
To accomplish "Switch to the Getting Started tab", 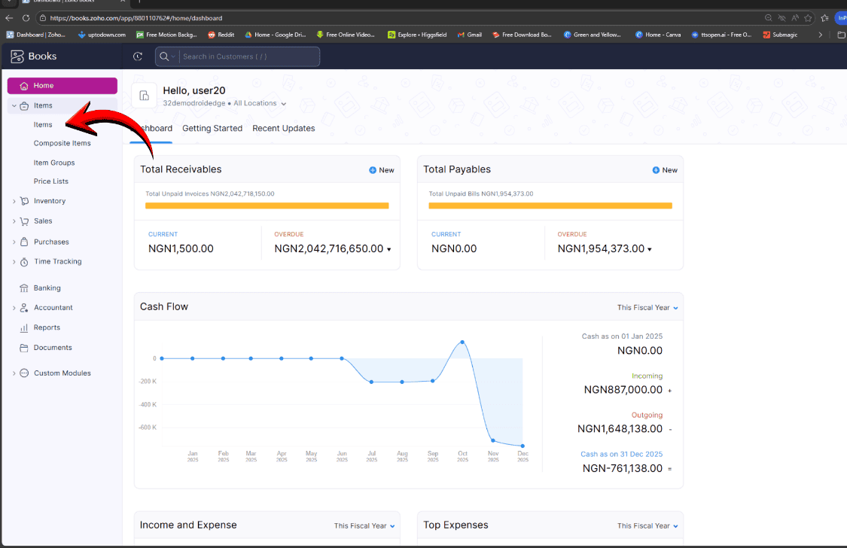I will click(212, 129).
